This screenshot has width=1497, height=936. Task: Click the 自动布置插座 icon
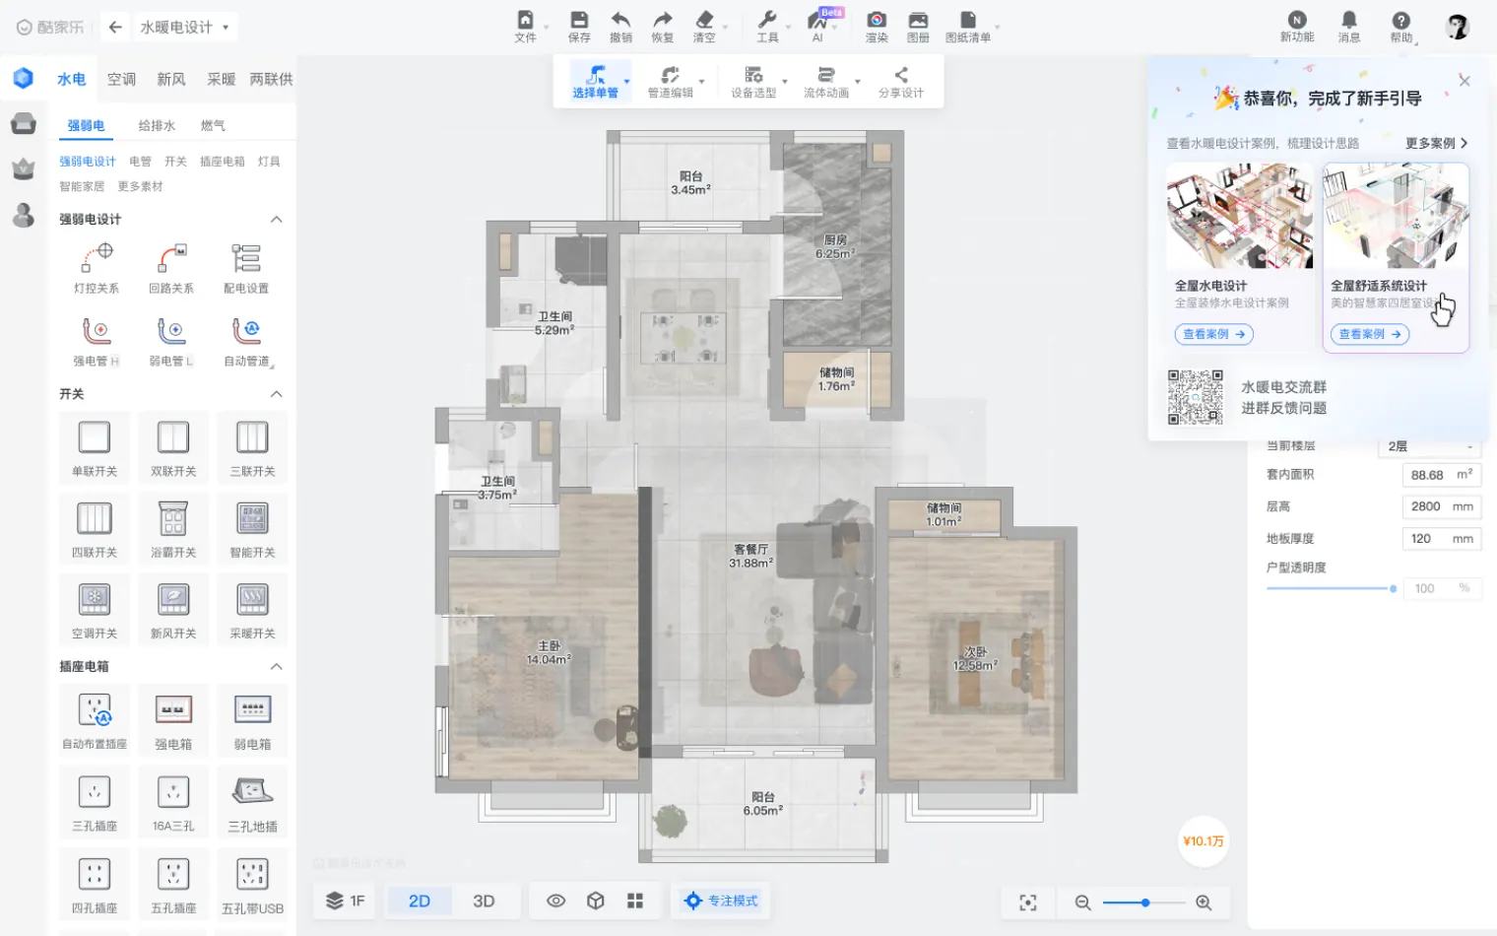(x=95, y=710)
